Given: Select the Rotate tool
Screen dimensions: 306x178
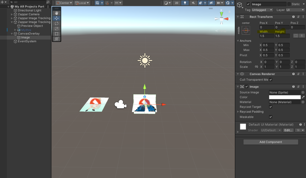Looking at the screenshot, I should pyautogui.click(x=56, y=23).
